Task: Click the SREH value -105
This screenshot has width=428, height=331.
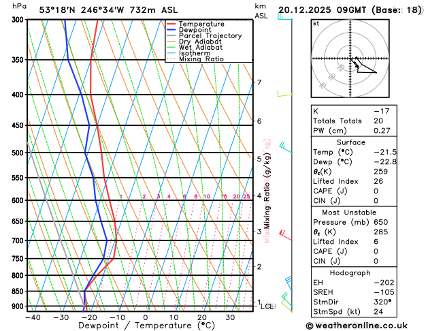Action: tap(384, 292)
